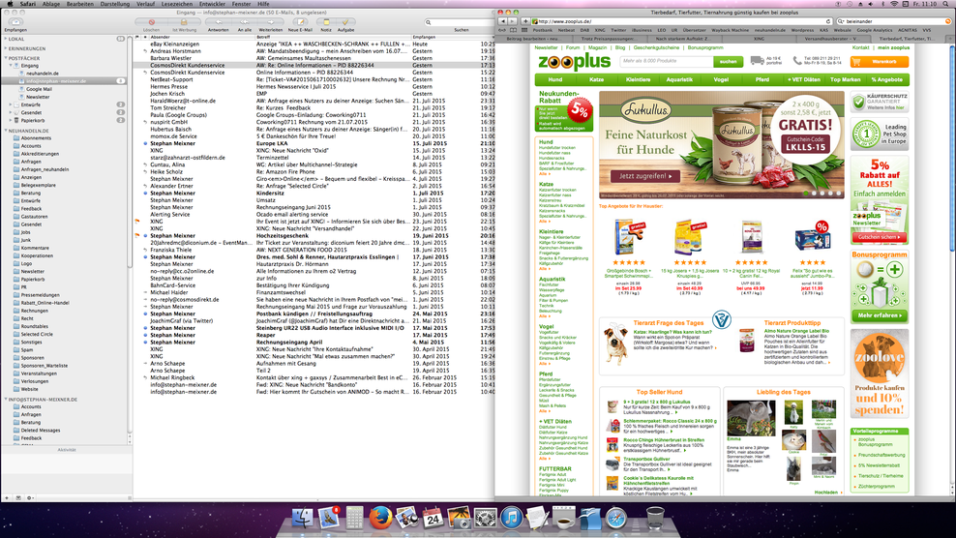Image resolution: width=956 pixels, height=538 pixels.
Task: Reply using Antworten arrow in Mail
Action: click(x=219, y=22)
